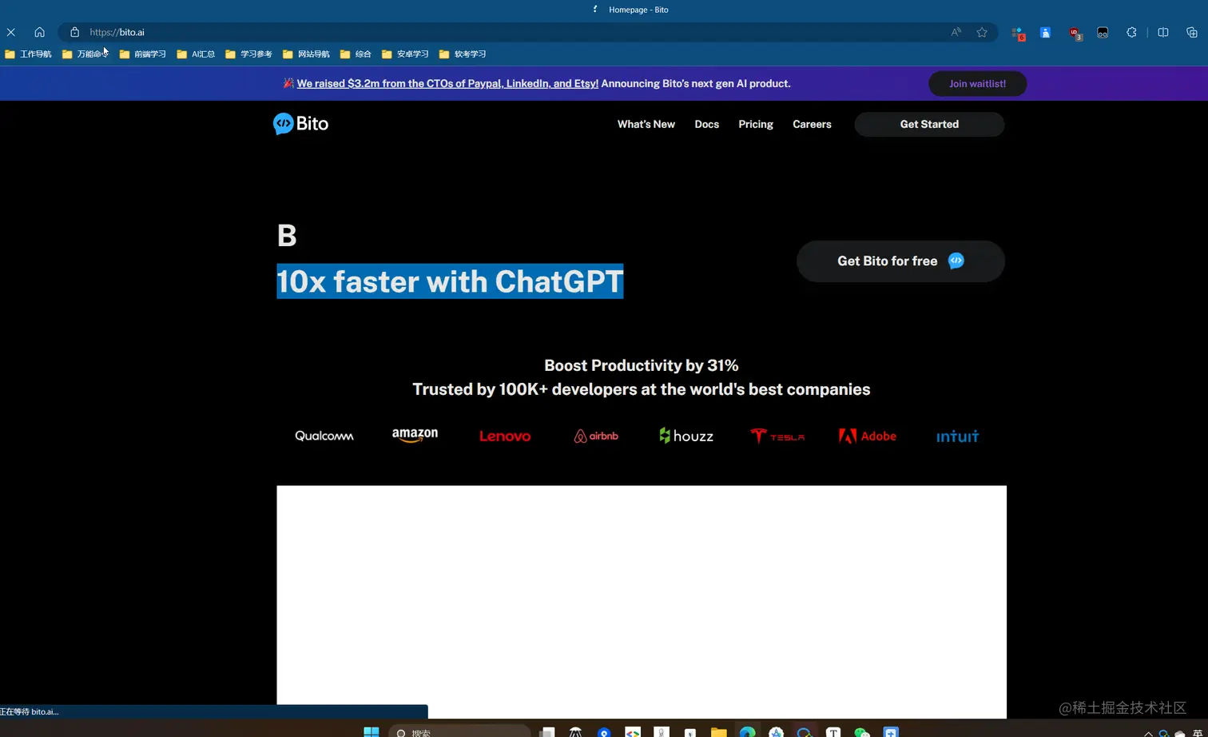Open the blue figure extension icon

point(1045,33)
